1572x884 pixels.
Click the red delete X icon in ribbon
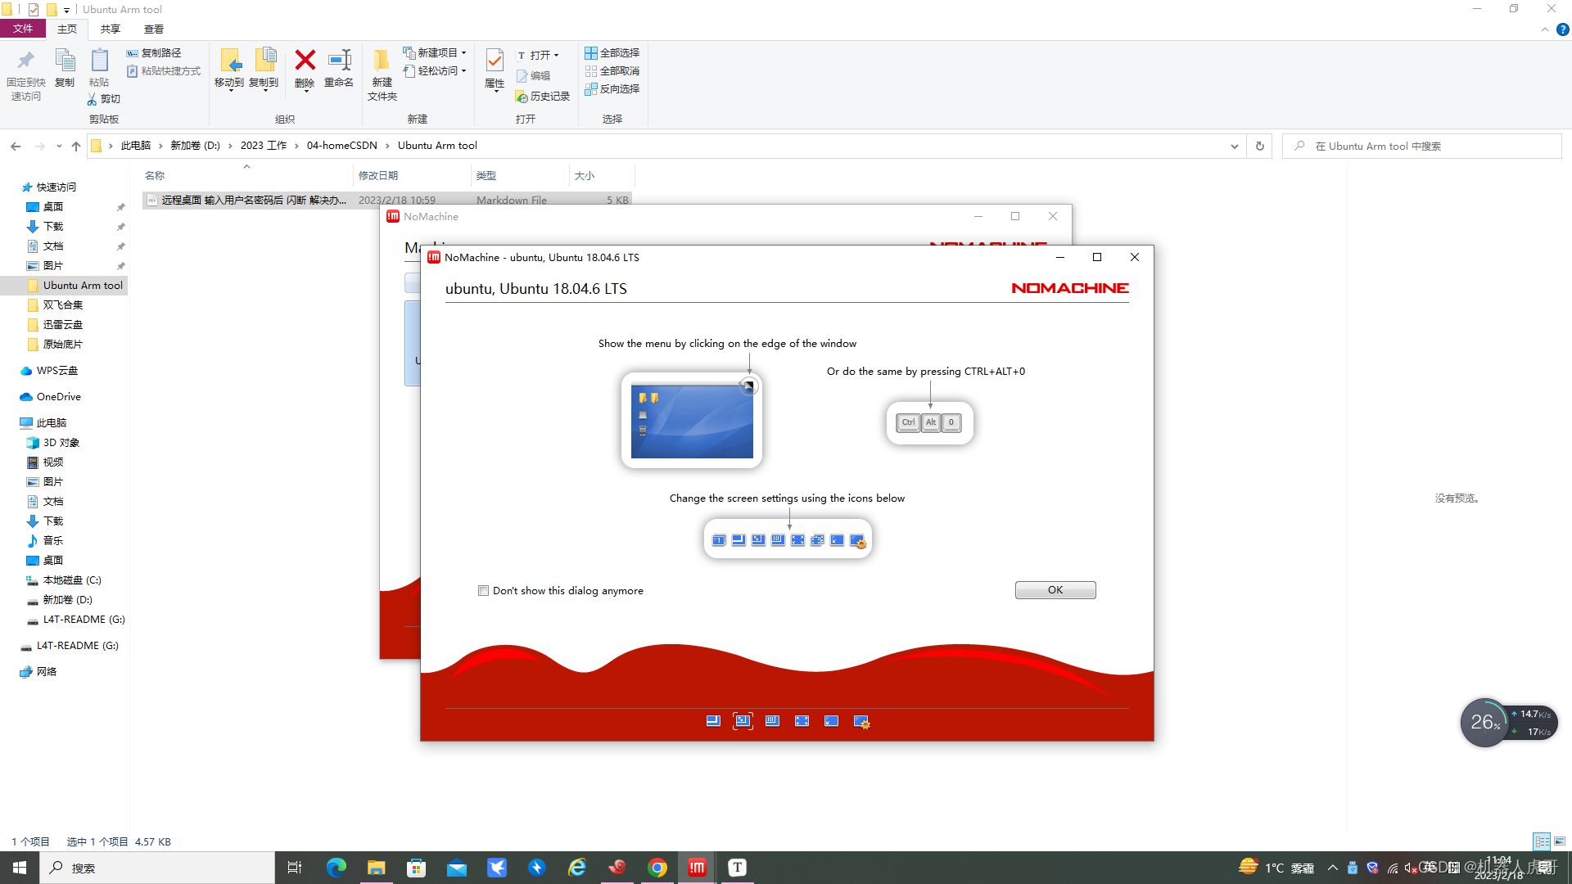click(305, 61)
